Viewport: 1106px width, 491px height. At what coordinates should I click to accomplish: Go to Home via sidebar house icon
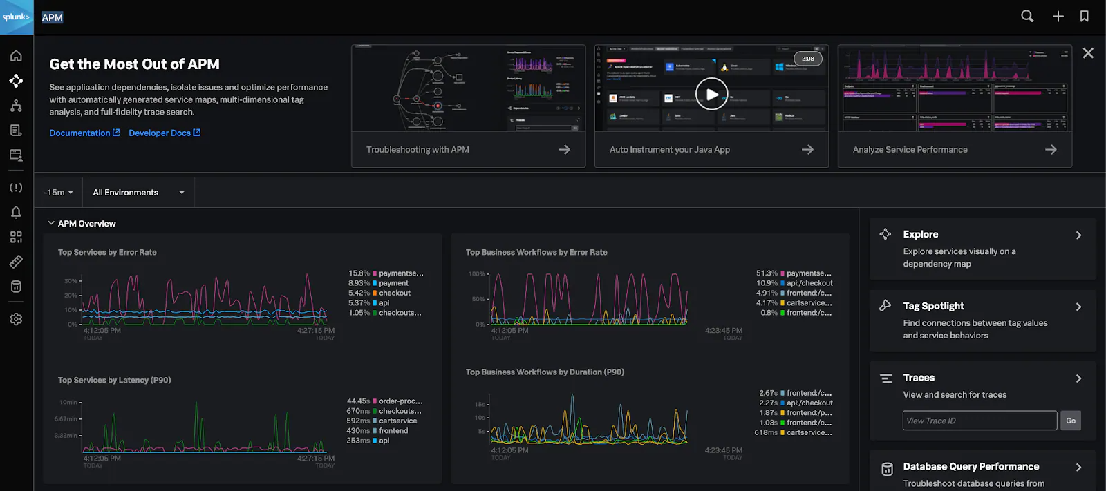pyautogui.click(x=16, y=56)
